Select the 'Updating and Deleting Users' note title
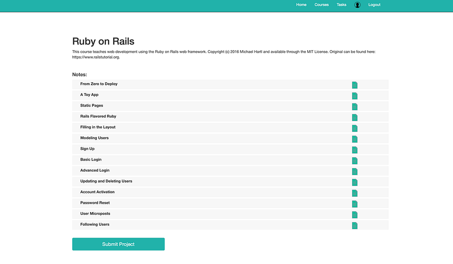Screen dimensions: 453x264 (107, 181)
